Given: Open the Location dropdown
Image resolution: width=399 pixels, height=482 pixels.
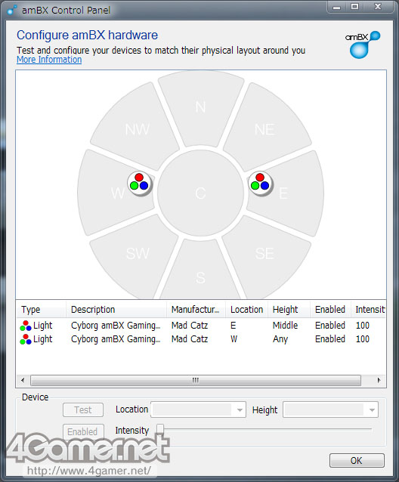Looking at the screenshot, I should point(198,409).
